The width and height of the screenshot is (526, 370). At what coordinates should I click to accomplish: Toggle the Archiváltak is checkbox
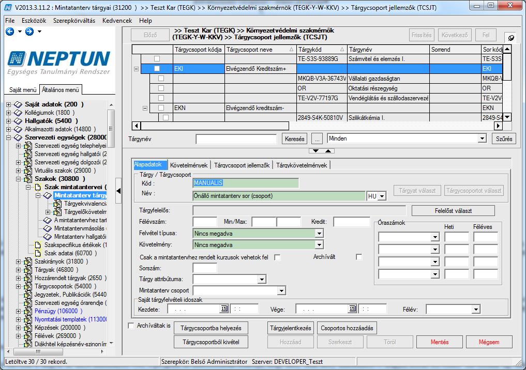(131, 326)
